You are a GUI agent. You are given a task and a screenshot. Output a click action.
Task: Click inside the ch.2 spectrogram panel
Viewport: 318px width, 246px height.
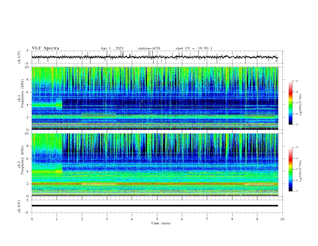coord(155,165)
